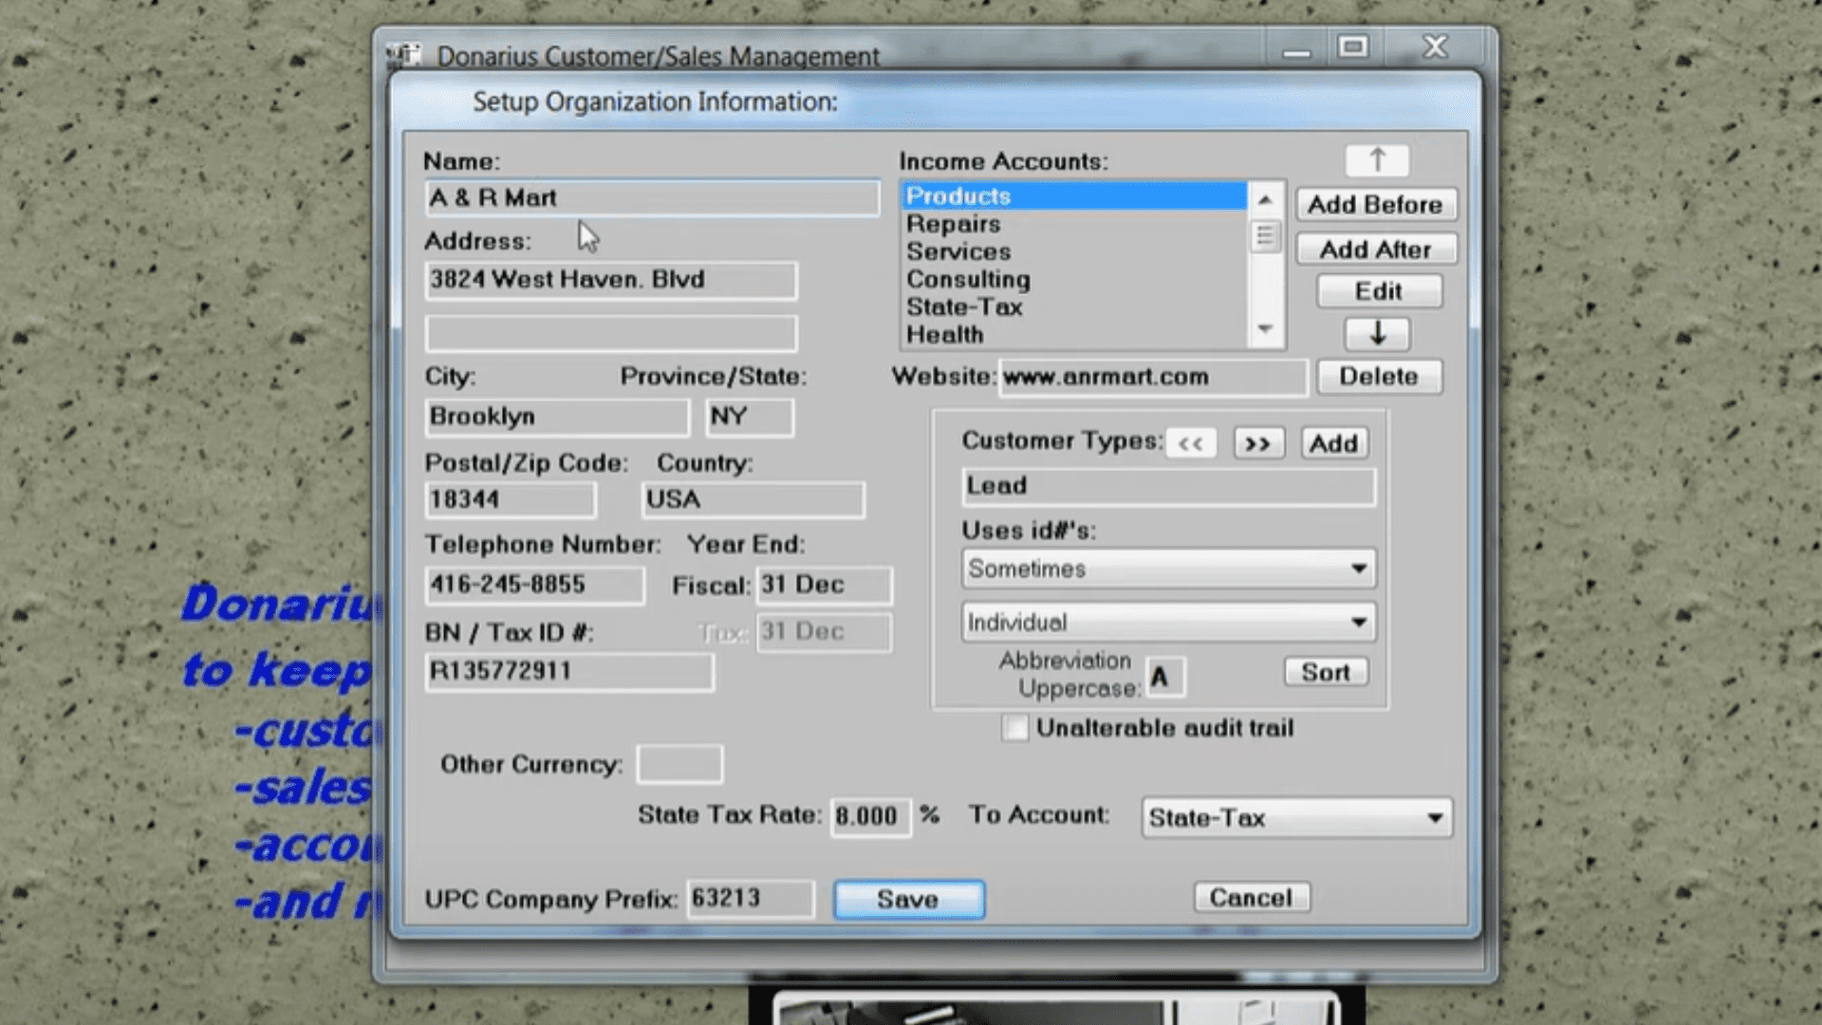This screenshot has width=1822, height=1025.
Task: Select Consulting in Income Accounts list
Action: (x=1073, y=279)
